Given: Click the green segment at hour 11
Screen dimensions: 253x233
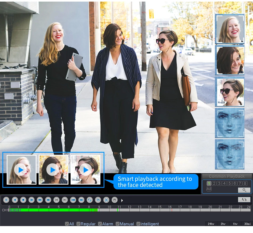Looking at the screenshot, I should pyautogui.click(x=118, y=210).
